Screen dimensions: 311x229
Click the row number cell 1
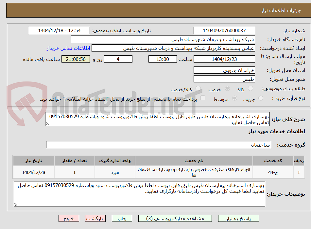pyautogui.click(x=299, y=172)
